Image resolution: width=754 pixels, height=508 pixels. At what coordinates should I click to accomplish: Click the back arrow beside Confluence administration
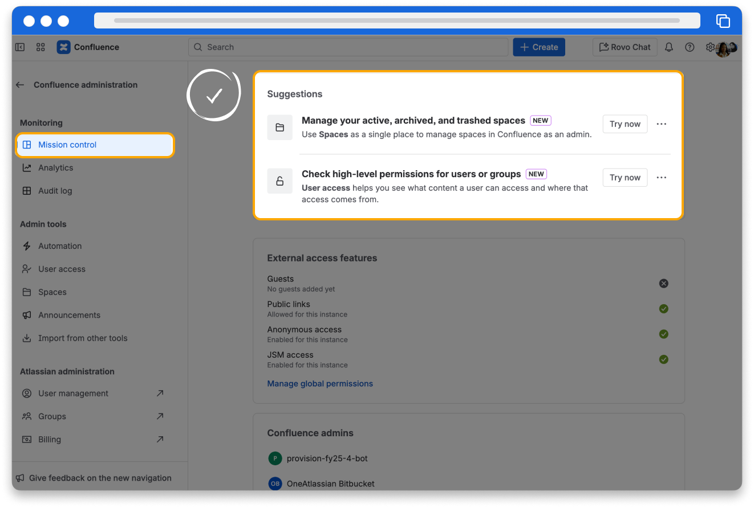pos(20,85)
